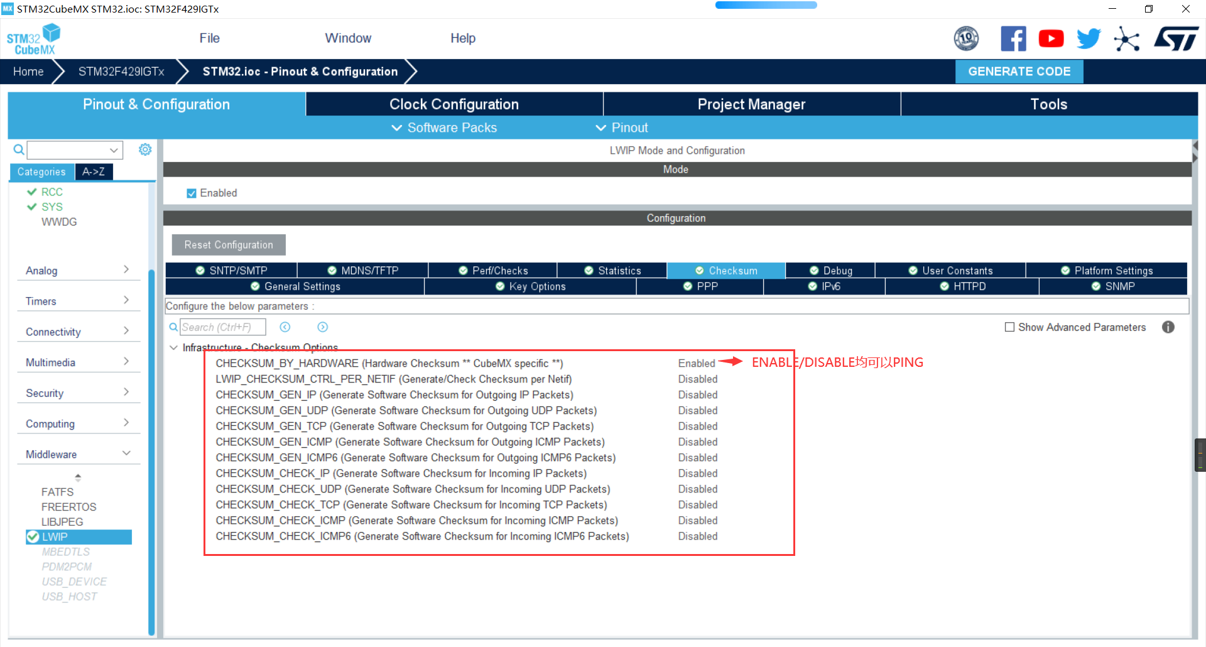The width and height of the screenshot is (1206, 647).
Task: Open the Twitter bird icon link
Action: click(x=1089, y=39)
